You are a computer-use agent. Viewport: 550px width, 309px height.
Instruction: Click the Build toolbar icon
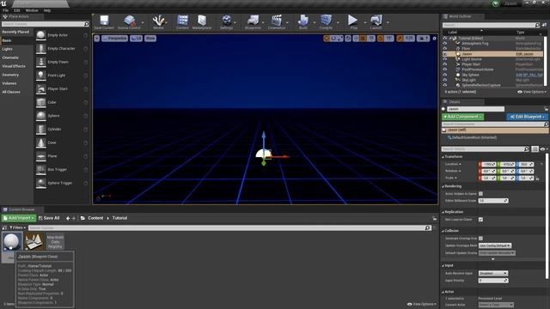[303, 21]
